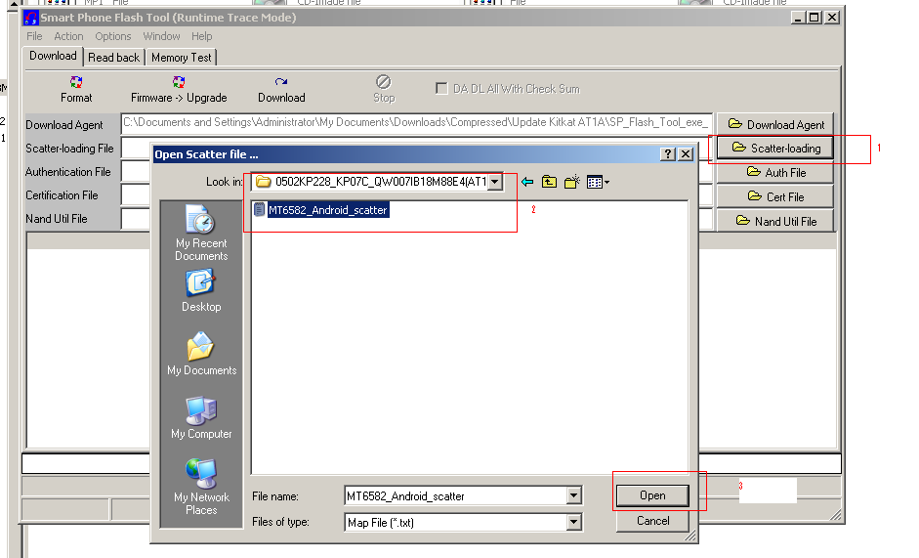919x558 pixels.
Task: Expand the File name dropdown arrow
Action: click(574, 496)
